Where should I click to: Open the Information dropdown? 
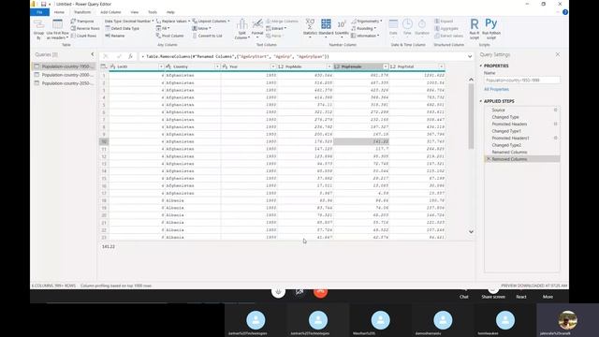[365, 36]
